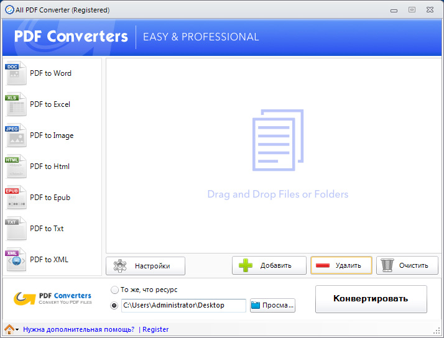Select the PDF to Html icon
Image resolution: width=444 pixels, height=338 pixels.
[x=16, y=167]
